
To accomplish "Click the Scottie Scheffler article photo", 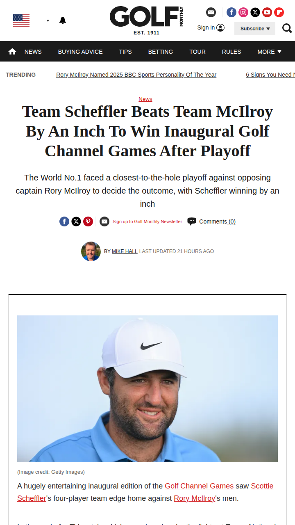I will pyautogui.click(x=147, y=388).
